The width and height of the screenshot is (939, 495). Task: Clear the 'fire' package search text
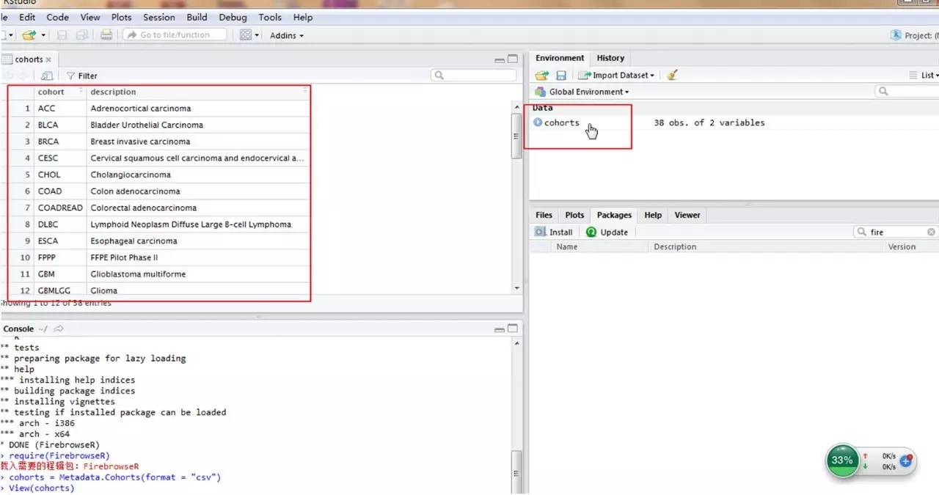click(931, 232)
